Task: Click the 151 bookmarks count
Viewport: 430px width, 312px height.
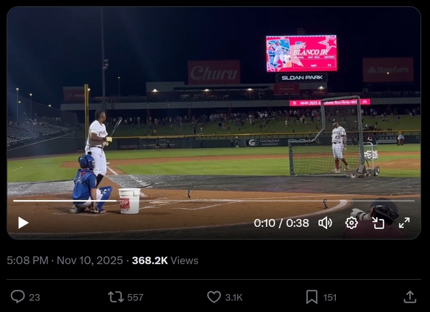Action: click(330, 297)
